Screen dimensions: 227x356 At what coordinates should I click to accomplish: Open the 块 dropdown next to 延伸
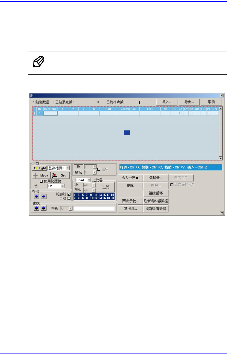tap(95, 167)
